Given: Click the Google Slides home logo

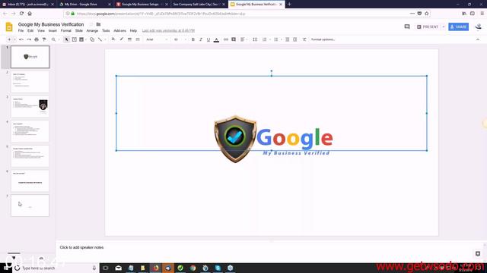Looking at the screenshot, I should click(x=9, y=27).
